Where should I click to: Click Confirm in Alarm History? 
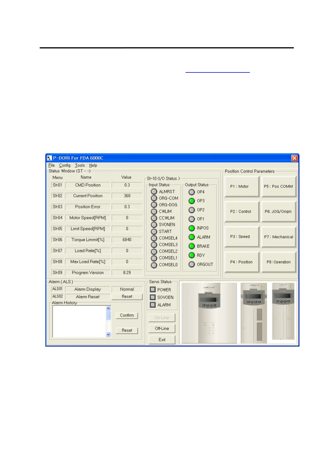(x=127, y=315)
